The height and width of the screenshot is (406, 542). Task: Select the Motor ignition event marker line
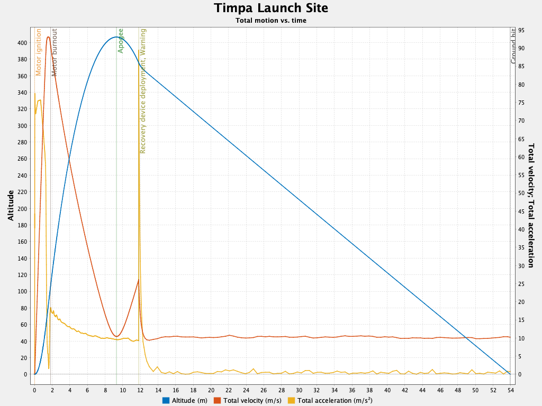[36, 211]
